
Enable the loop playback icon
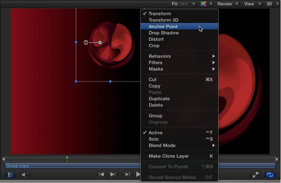pyautogui.click(x=269, y=174)
